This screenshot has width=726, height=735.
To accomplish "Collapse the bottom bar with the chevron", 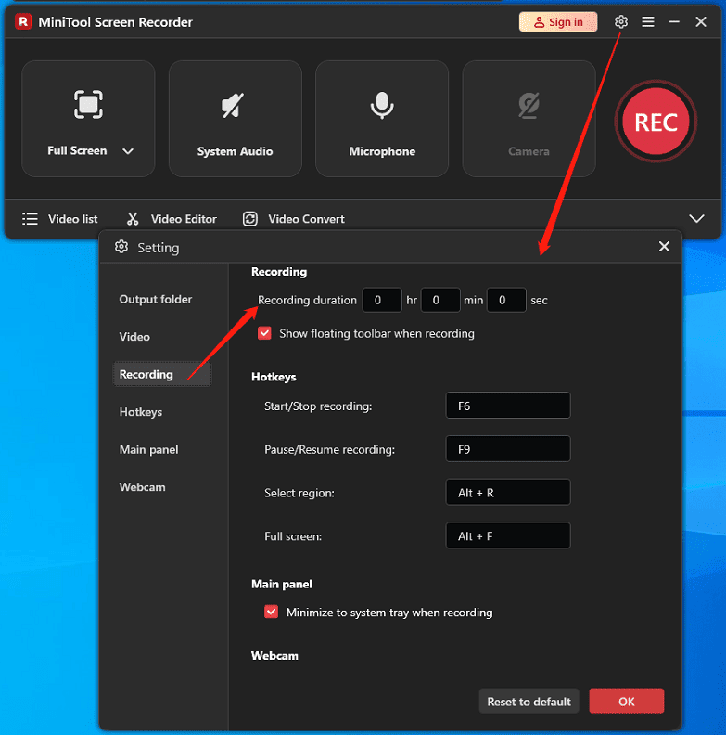I will (x=696, y=218).
